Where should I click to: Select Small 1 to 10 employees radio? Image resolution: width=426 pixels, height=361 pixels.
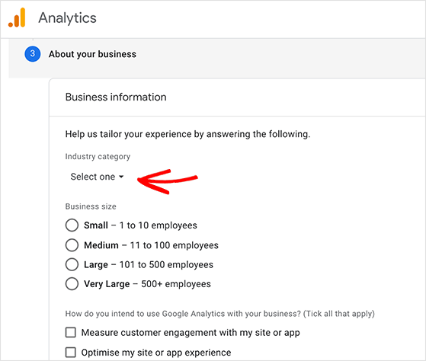point(72,225)
